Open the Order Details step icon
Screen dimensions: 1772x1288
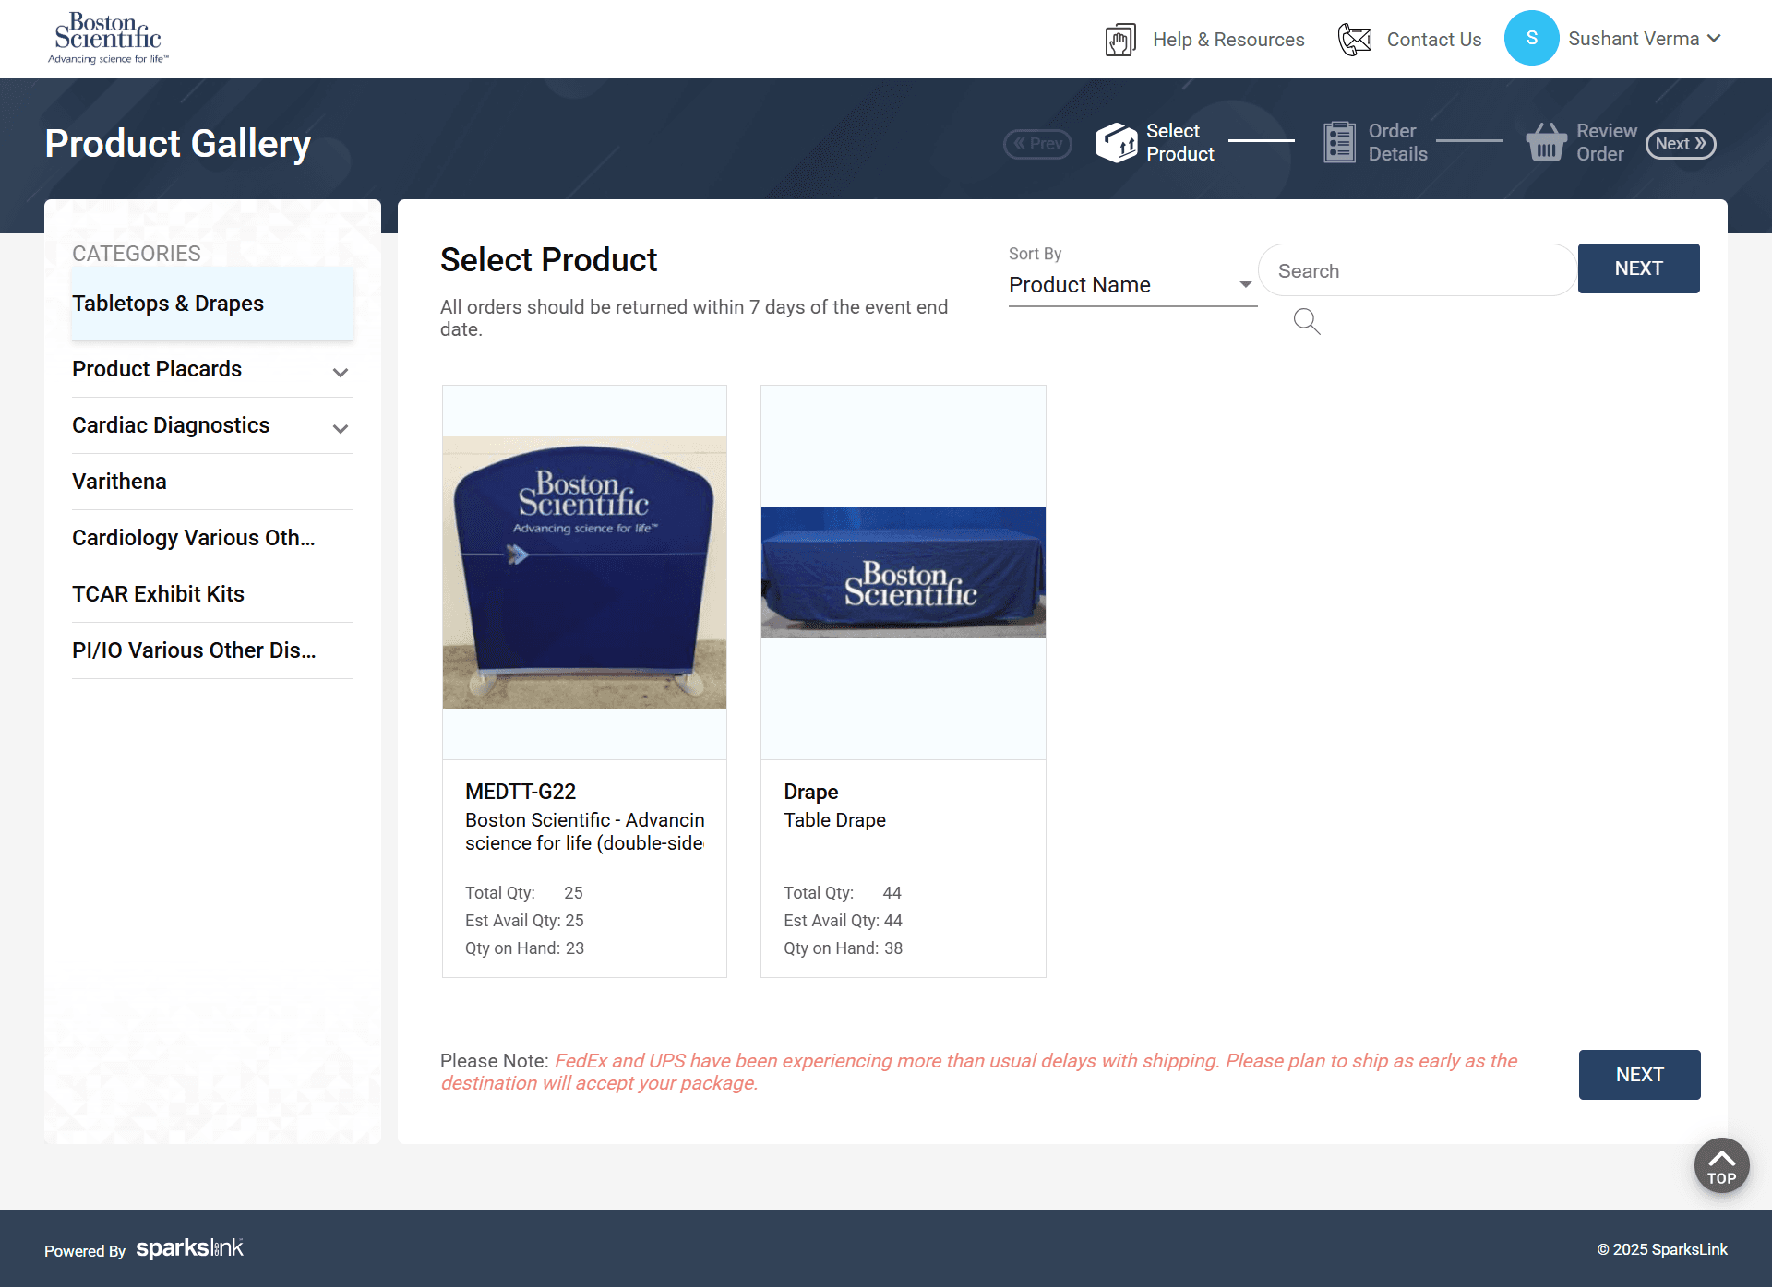1338,141
